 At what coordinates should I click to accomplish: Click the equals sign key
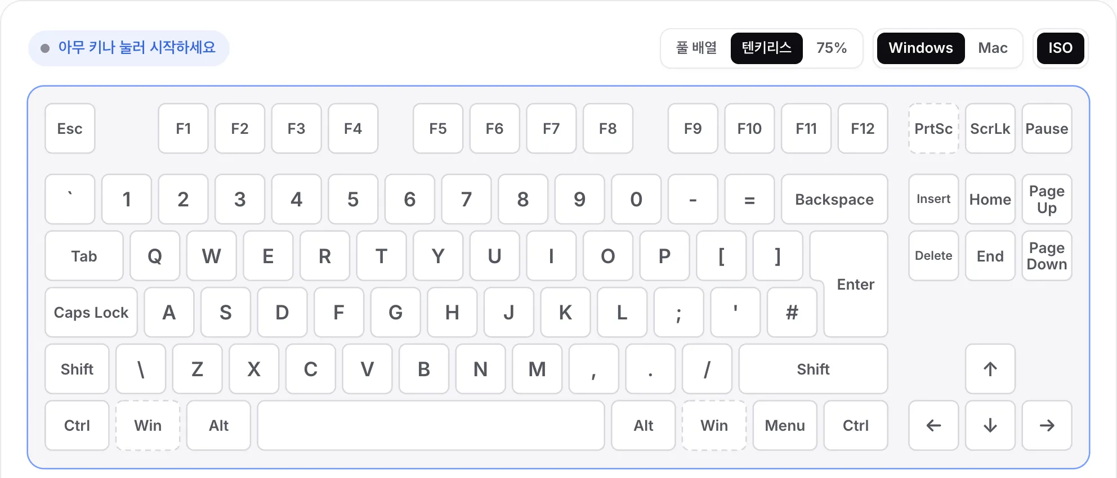[749, 199]
